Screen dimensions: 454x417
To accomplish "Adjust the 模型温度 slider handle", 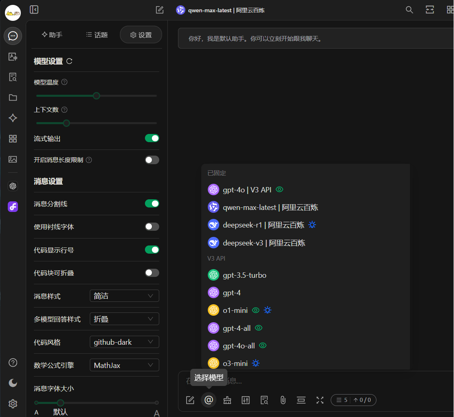I will (96, 96).
